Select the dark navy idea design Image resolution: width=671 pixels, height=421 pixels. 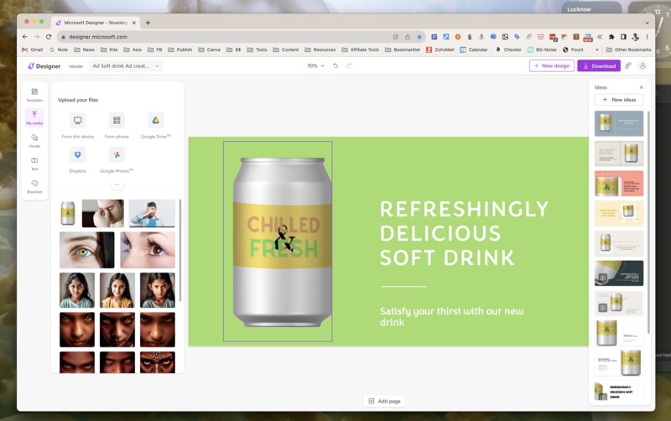click(x=619, y=273)
